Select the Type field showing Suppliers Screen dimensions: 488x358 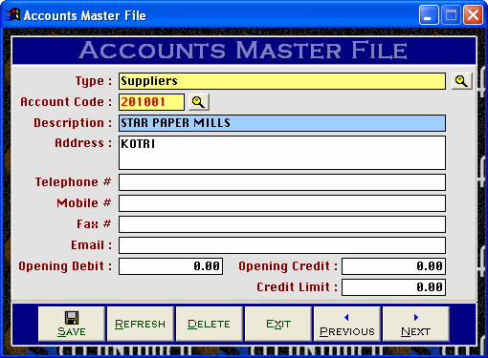click(x=282, y=81)
